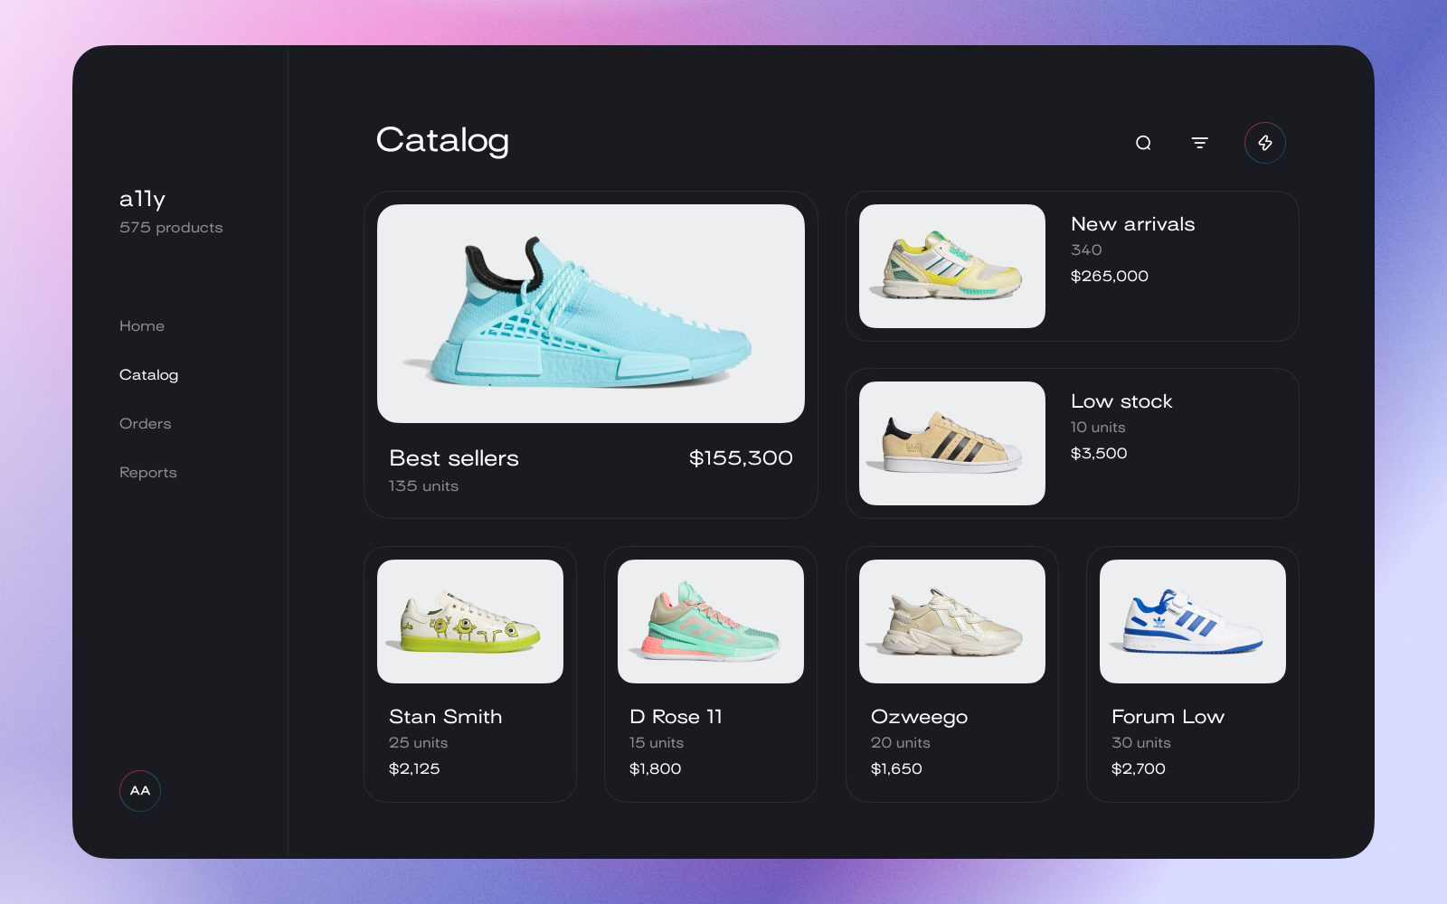The image size is (1447, 904).
Task: Click the New arrivals sneaker thumbnail
Action: pos(952,266)
